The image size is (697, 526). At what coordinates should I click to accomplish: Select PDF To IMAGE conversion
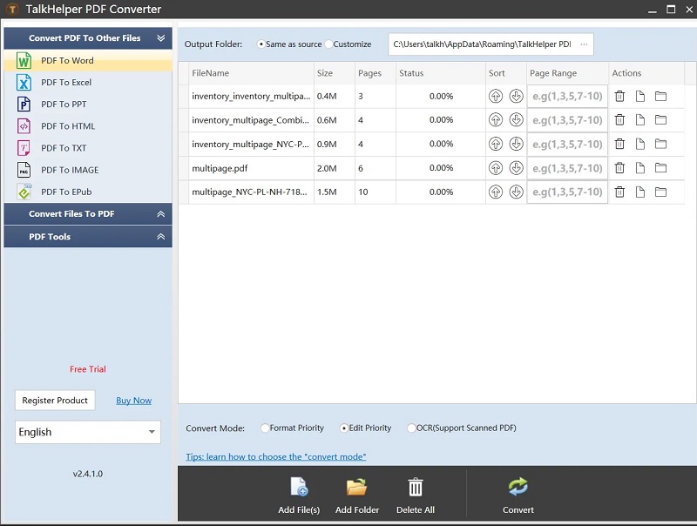click(x=88, y=170)
